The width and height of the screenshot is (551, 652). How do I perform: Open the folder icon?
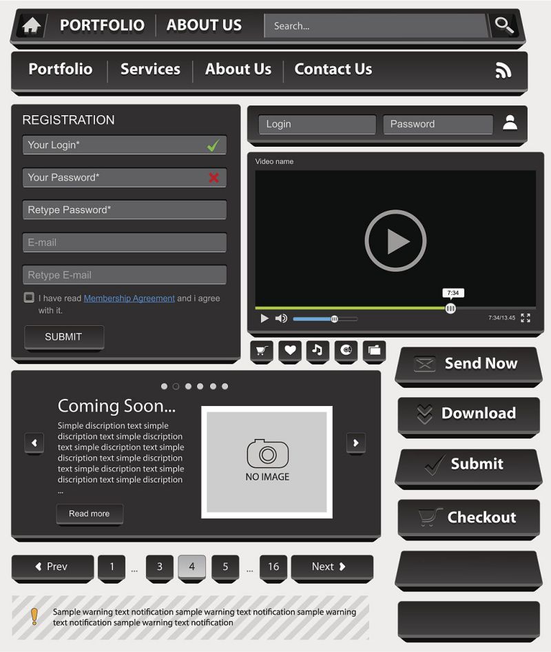point(374,352)
